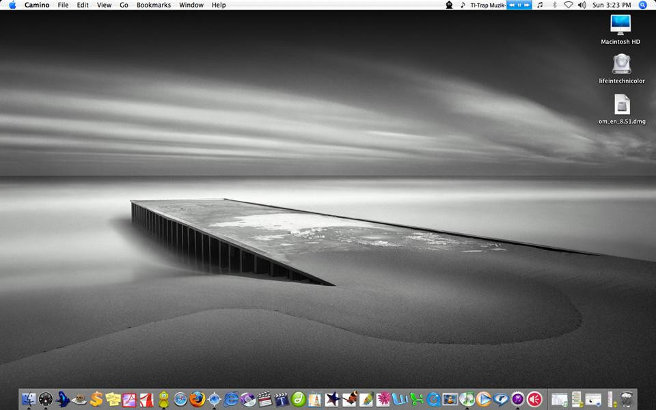Restore the first minimized window with green badge

pos(560,400)
